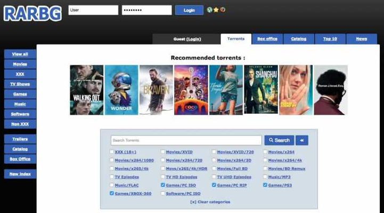Check the Movies/x264/720 checkbox
The height and width of the screenshot is (213, 384).
point(163,160)
